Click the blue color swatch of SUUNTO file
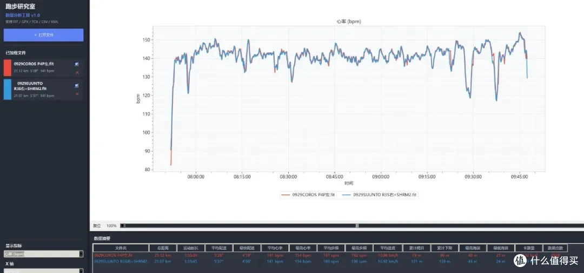Image resolution: width=584 pixels, height=273 pixels. coord(8,89)
